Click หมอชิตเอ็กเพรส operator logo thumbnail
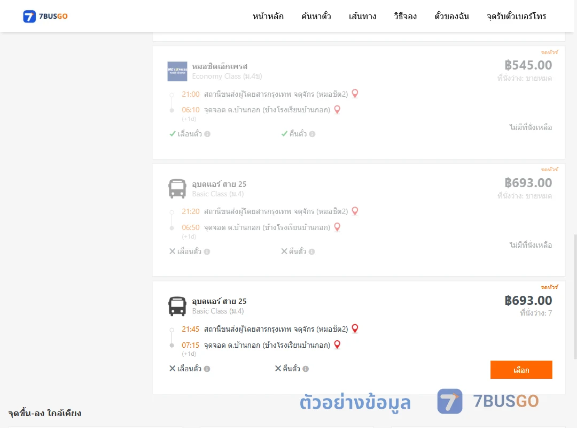This screenshot has width=577, height=428. [177, 71]
